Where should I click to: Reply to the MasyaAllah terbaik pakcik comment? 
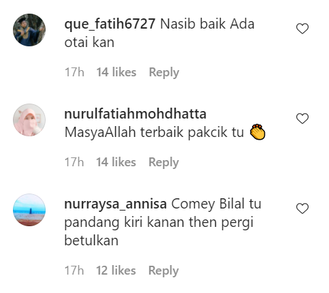coord(163,163)
